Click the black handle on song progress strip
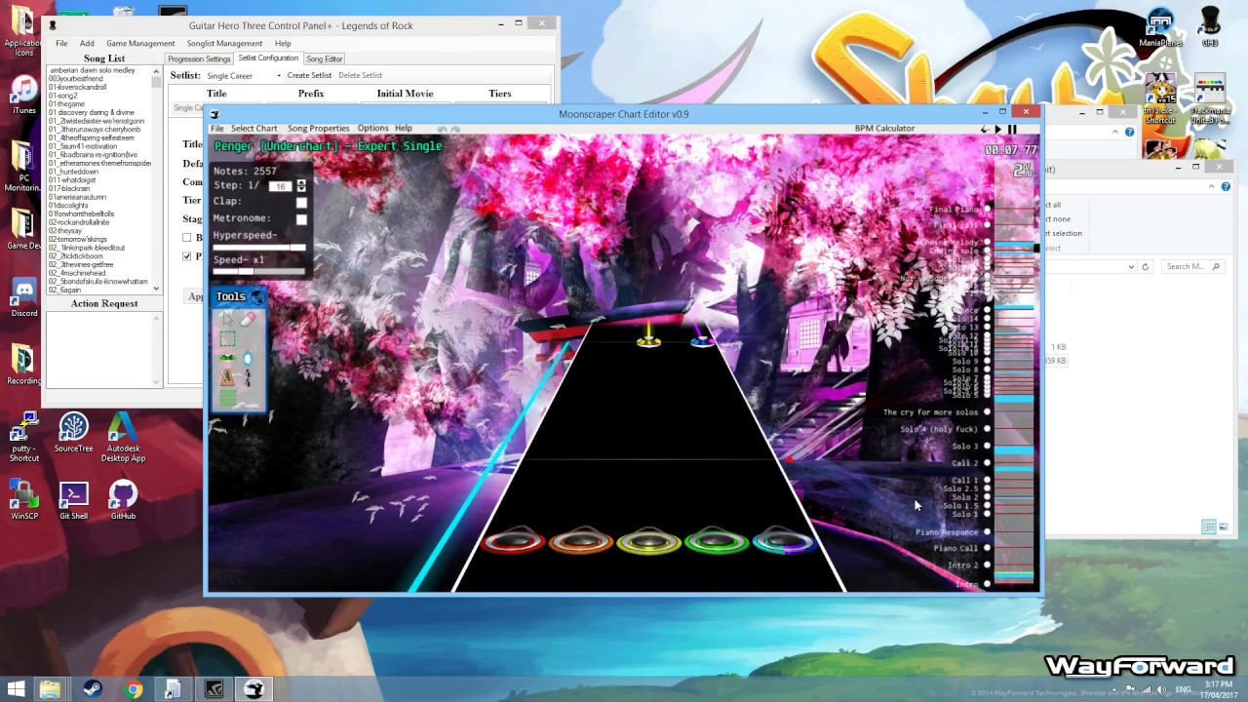 (1036, 249)
